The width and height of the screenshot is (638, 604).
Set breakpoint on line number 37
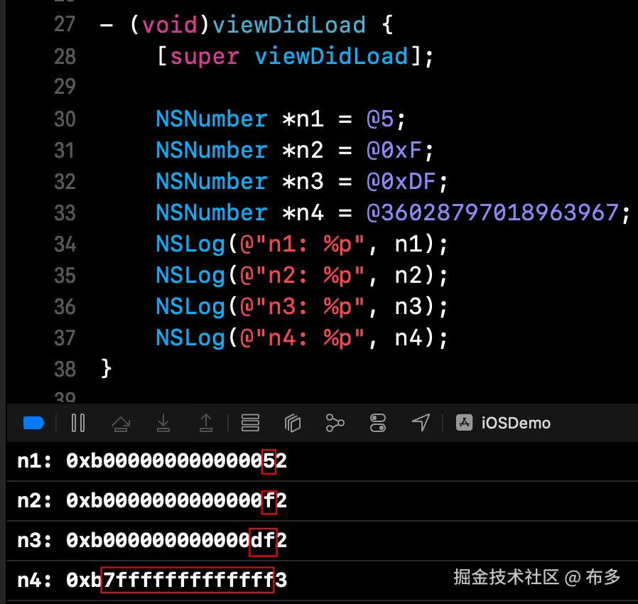(65, 338)
